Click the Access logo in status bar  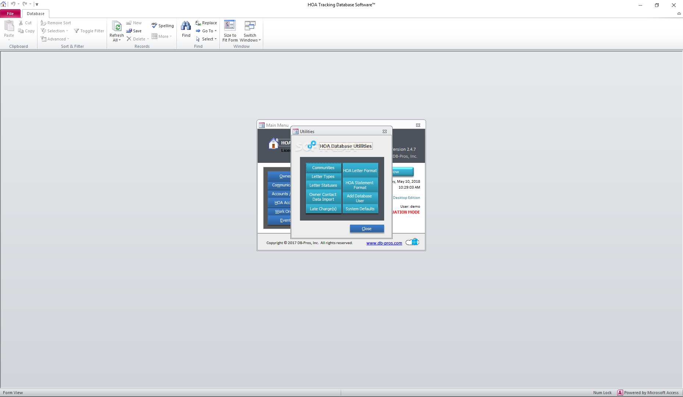click(x=620, y=393)
